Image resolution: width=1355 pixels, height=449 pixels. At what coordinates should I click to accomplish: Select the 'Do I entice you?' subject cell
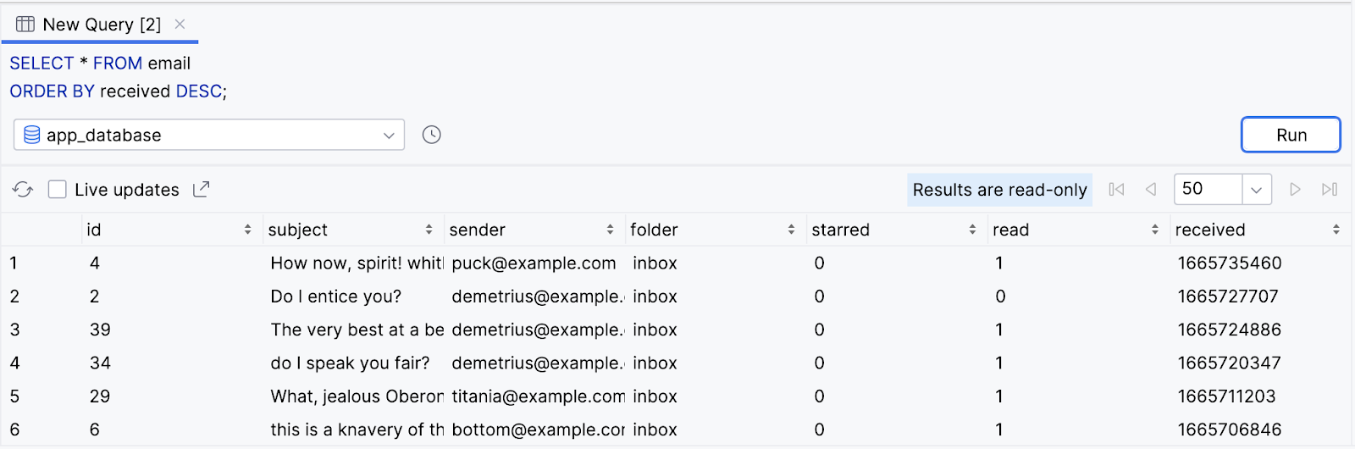click(x=336, y=297)
